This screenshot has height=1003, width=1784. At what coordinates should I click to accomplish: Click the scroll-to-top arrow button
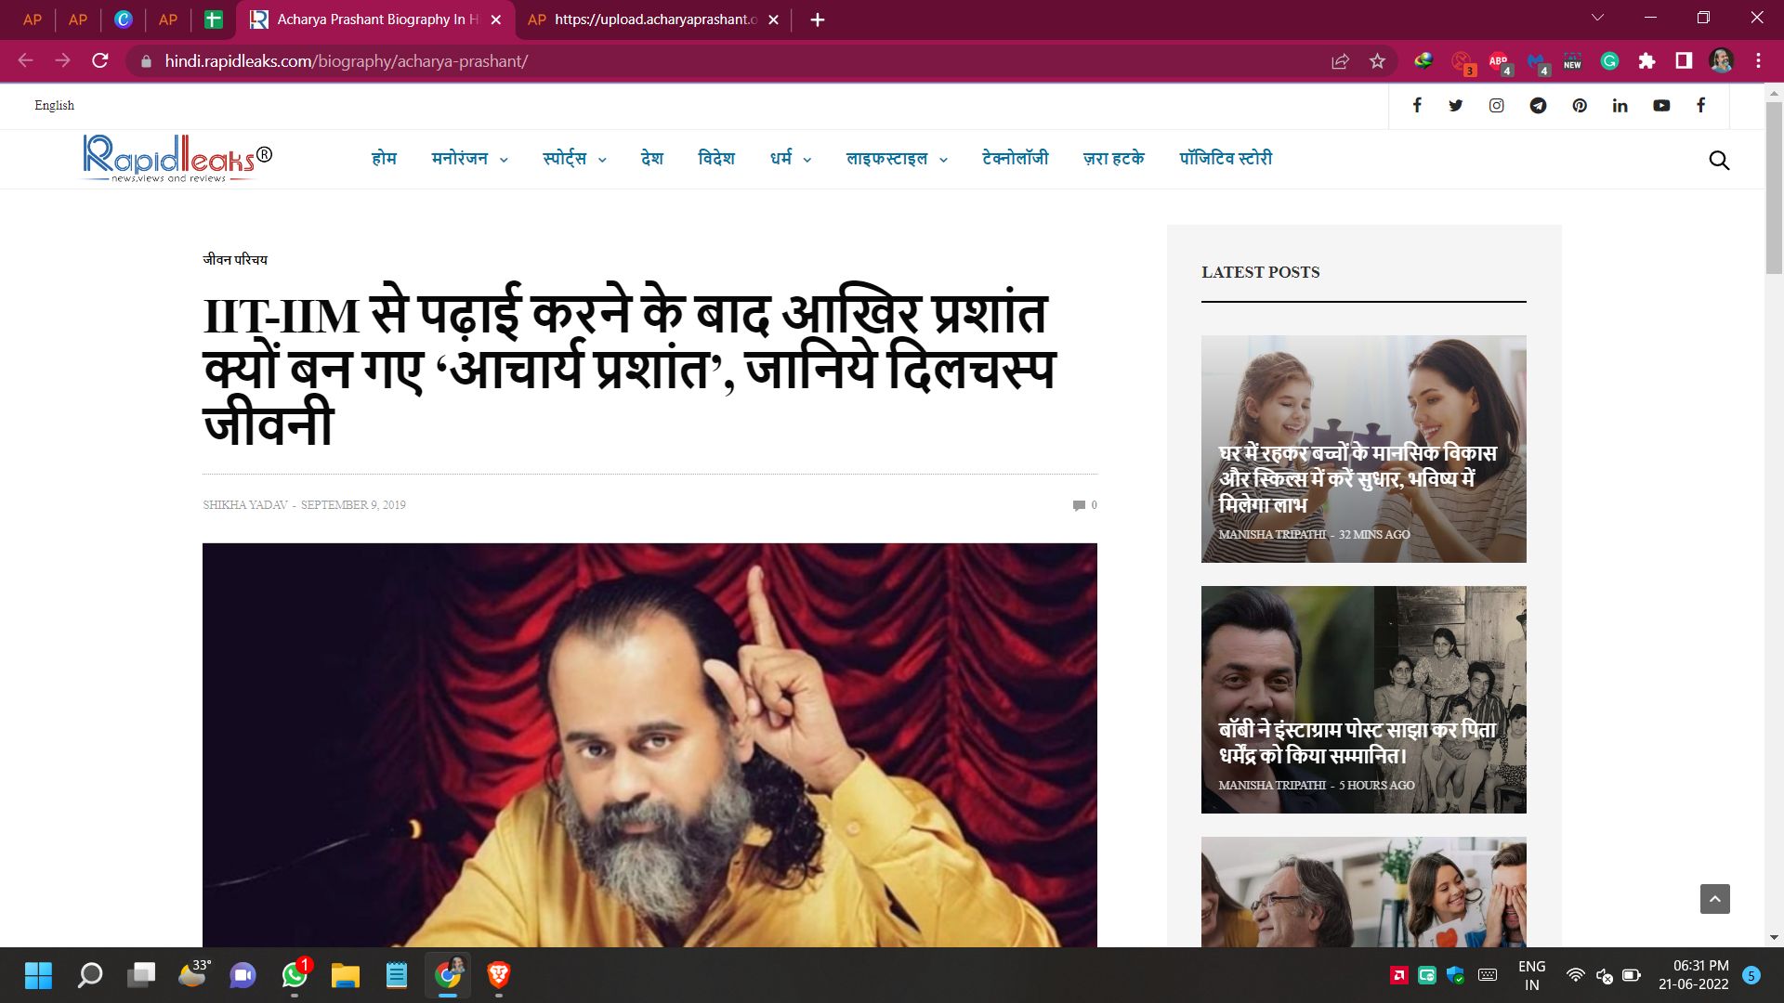click(1714, 899)
